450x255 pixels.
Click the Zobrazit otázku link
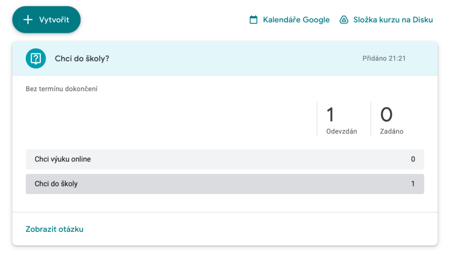(x=54, y=229)
